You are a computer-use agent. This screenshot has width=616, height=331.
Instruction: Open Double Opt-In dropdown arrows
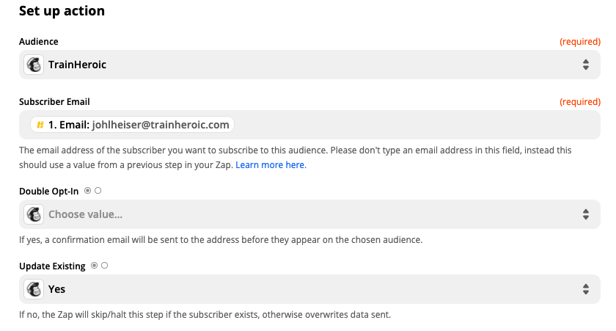pyautogui.click(x=586, y=214)
